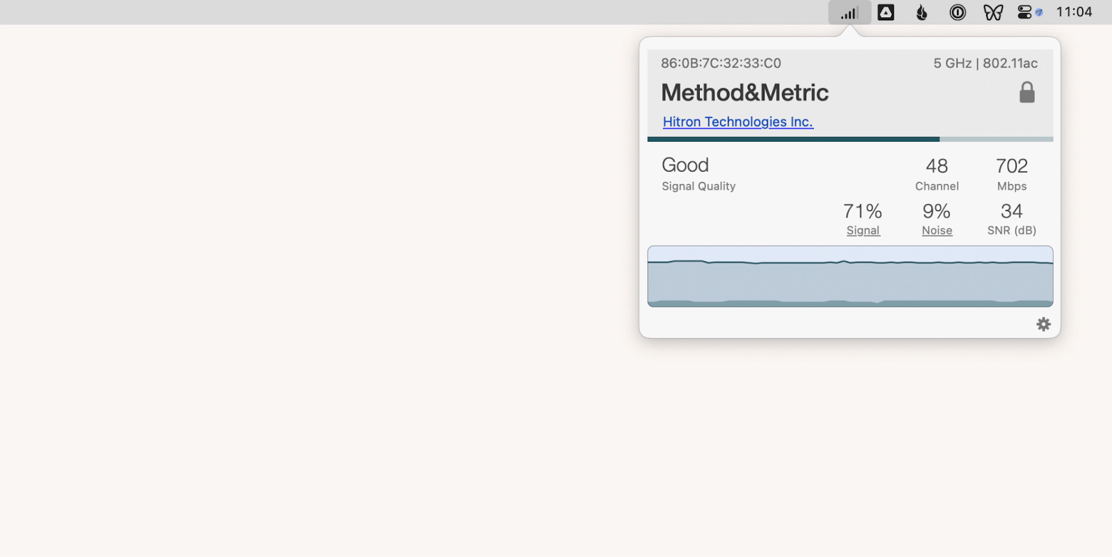Toggle the Signal percentage label

click(x=862, y=231)
